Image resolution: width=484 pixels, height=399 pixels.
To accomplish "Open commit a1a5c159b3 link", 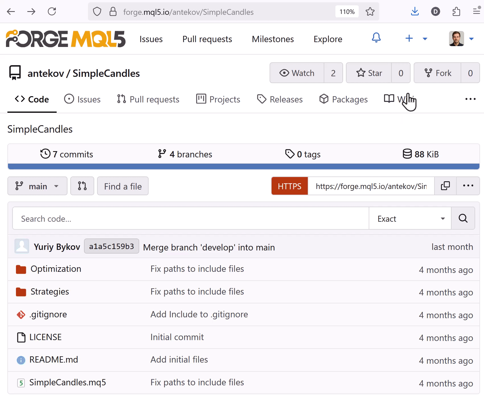I will click(x=111, y=246).
